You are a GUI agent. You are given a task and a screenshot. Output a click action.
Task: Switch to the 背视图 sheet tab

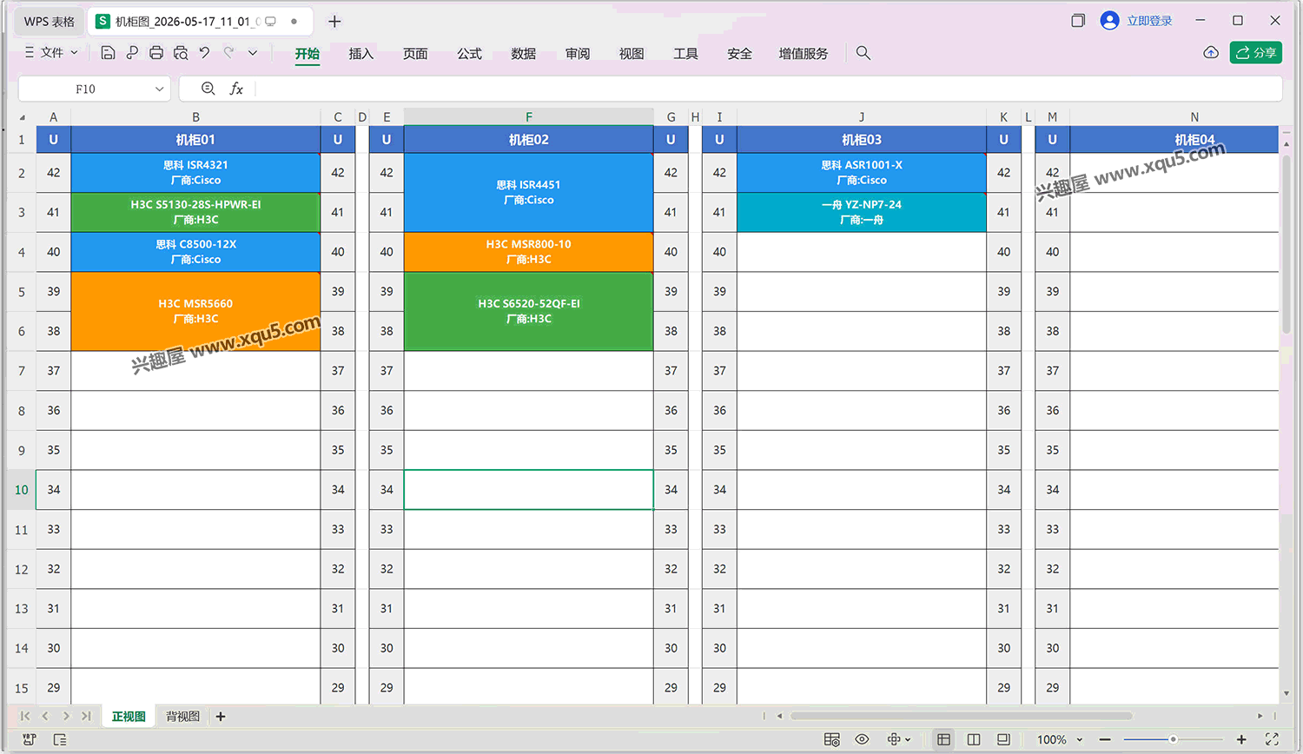point(182,717)
